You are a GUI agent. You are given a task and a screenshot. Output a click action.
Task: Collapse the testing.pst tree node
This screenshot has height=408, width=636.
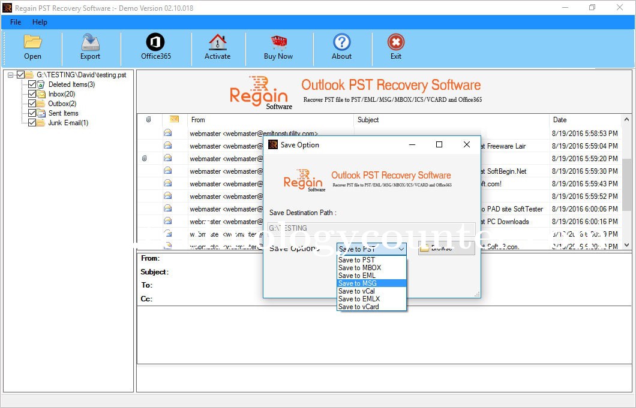pyautogui.click(x=10, y=75)
